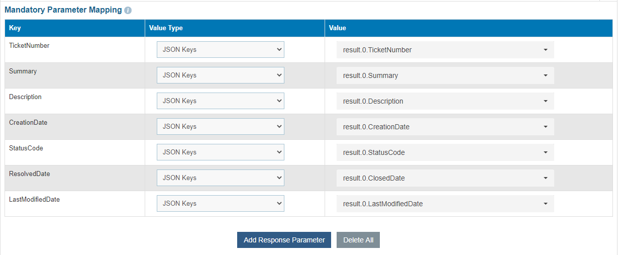Open Value Type dropdown for Description

(x=220, y=101)
